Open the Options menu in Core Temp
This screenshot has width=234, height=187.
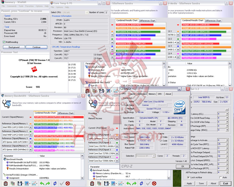[59, 7]
